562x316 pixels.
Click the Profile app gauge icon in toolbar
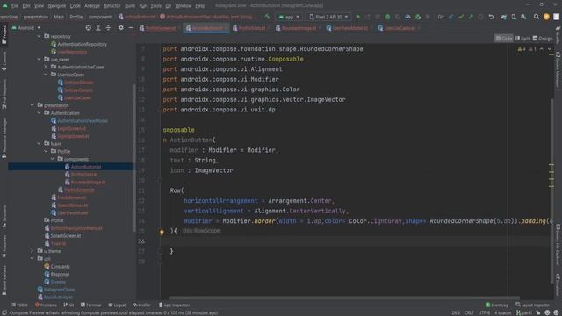pos(407,17)
